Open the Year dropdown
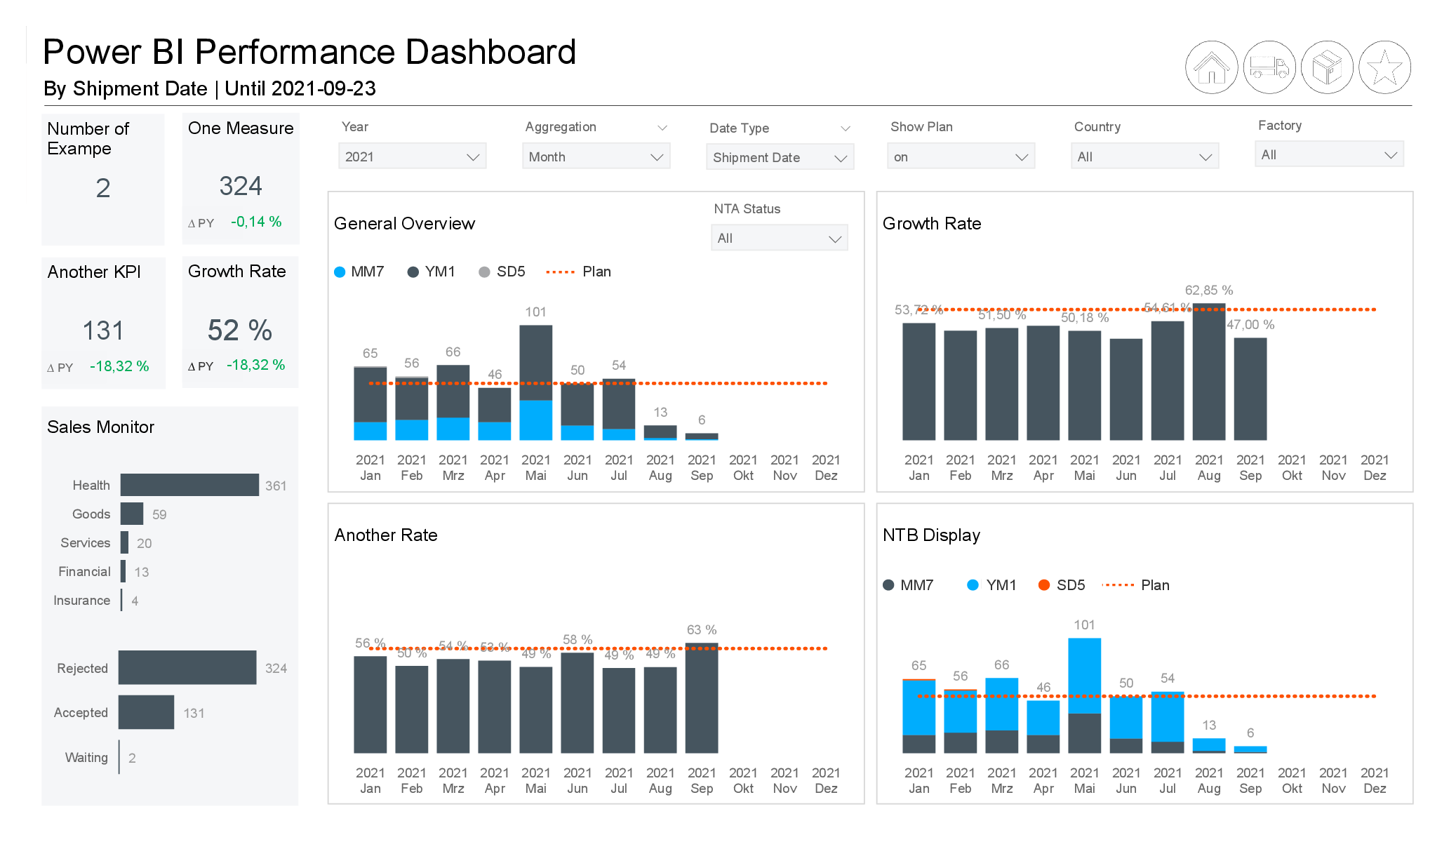 coord(412,156)
